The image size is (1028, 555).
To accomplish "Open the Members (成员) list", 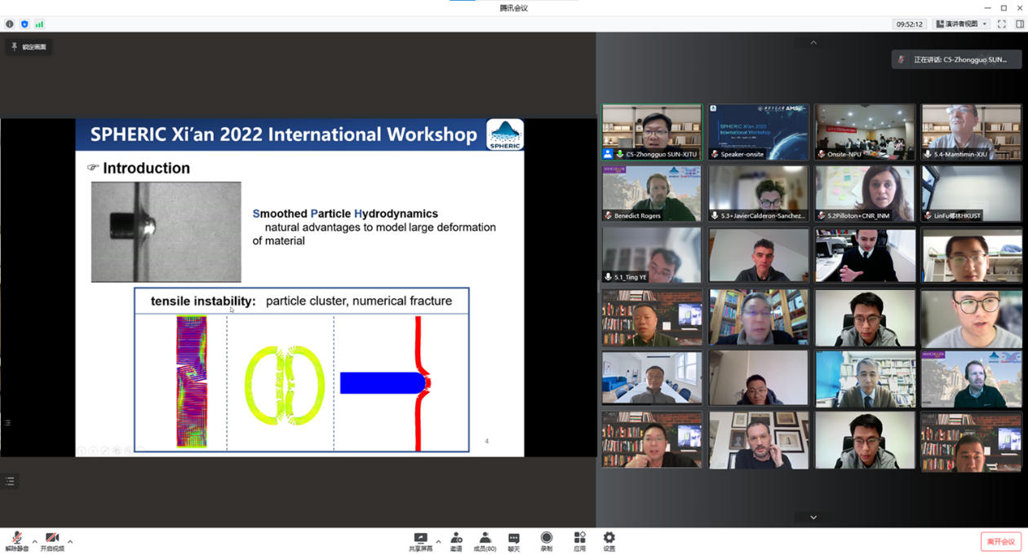I will [485, 541].
